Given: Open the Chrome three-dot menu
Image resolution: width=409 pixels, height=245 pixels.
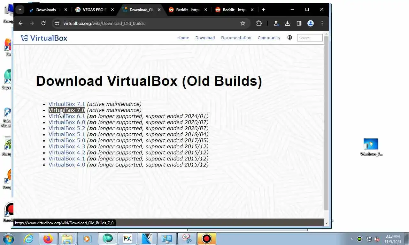Looking at the screenshot, I should 322,23.
